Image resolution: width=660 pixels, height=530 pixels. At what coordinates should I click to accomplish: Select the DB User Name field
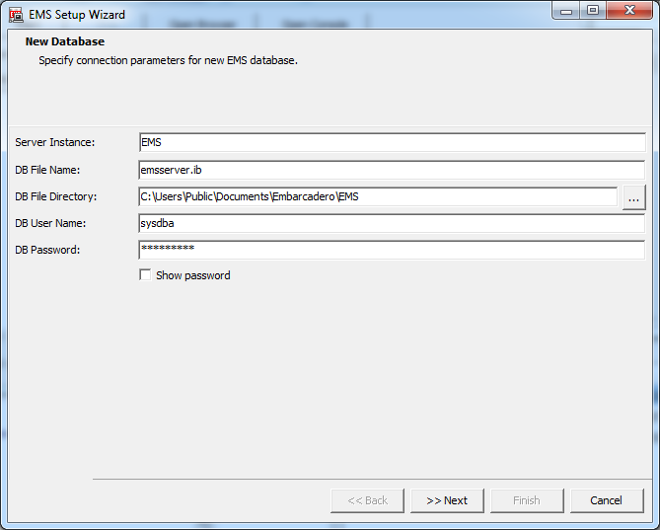click(392, 223)
